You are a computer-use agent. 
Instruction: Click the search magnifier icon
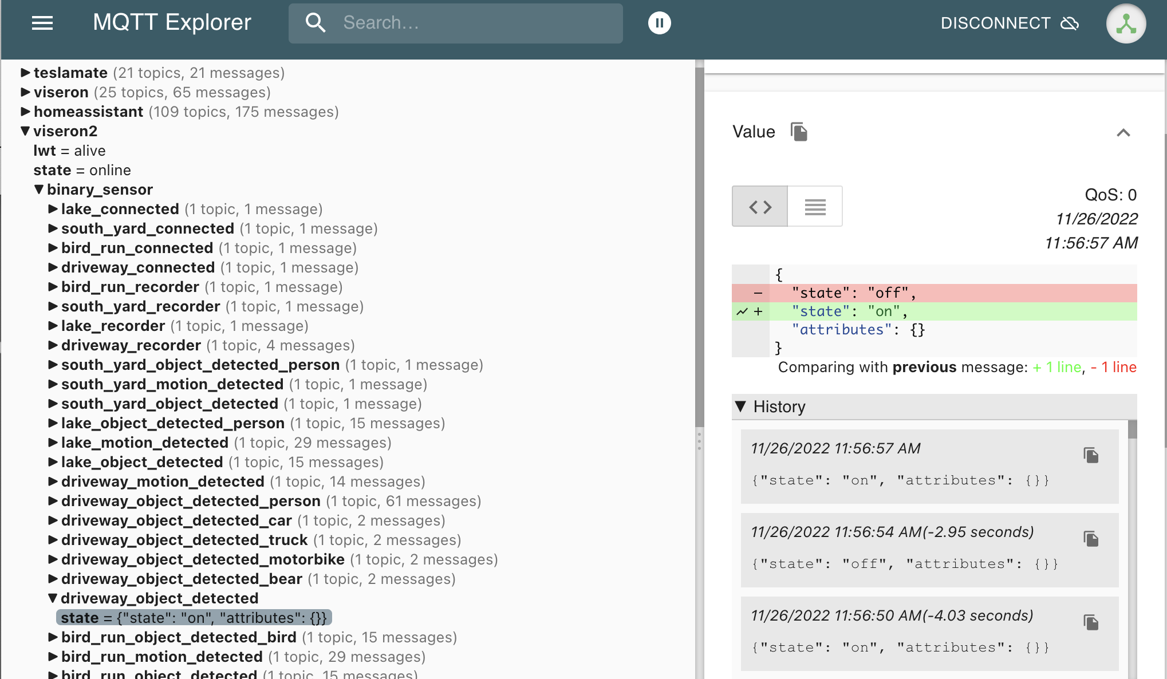point(315,23)
